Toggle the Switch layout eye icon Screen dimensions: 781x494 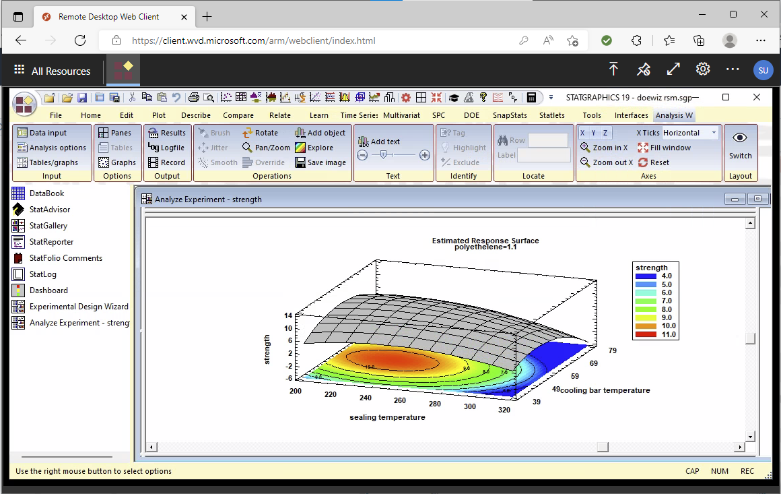pos(740,138)
